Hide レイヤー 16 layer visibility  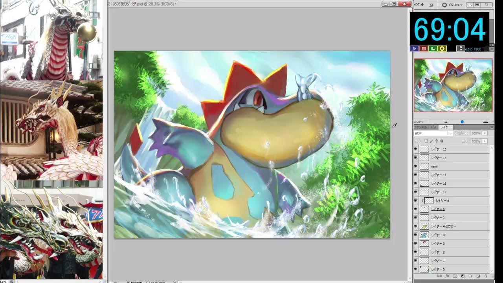pyautogui.click(x=416, y=184)
